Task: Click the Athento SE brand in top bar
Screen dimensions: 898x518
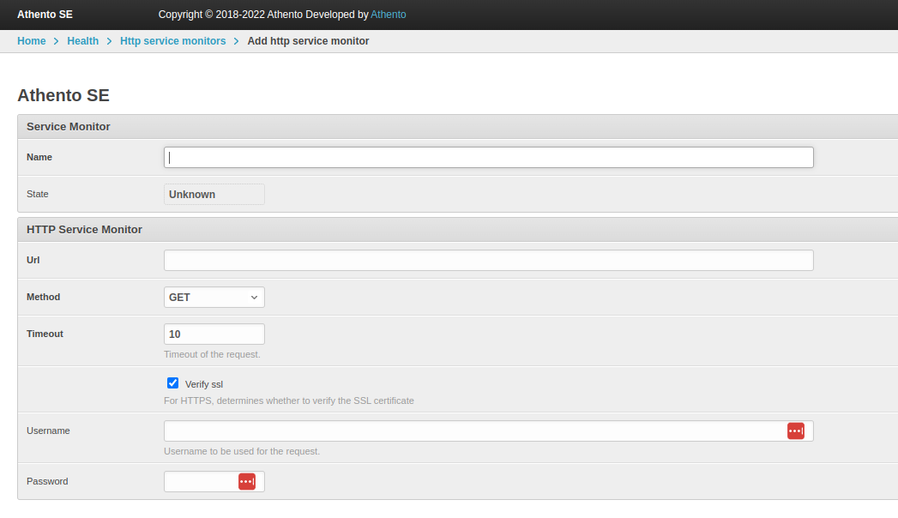Action: (x=45, y=15)
